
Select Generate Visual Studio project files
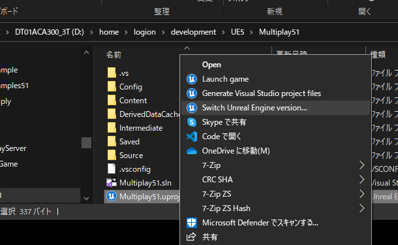275,93
